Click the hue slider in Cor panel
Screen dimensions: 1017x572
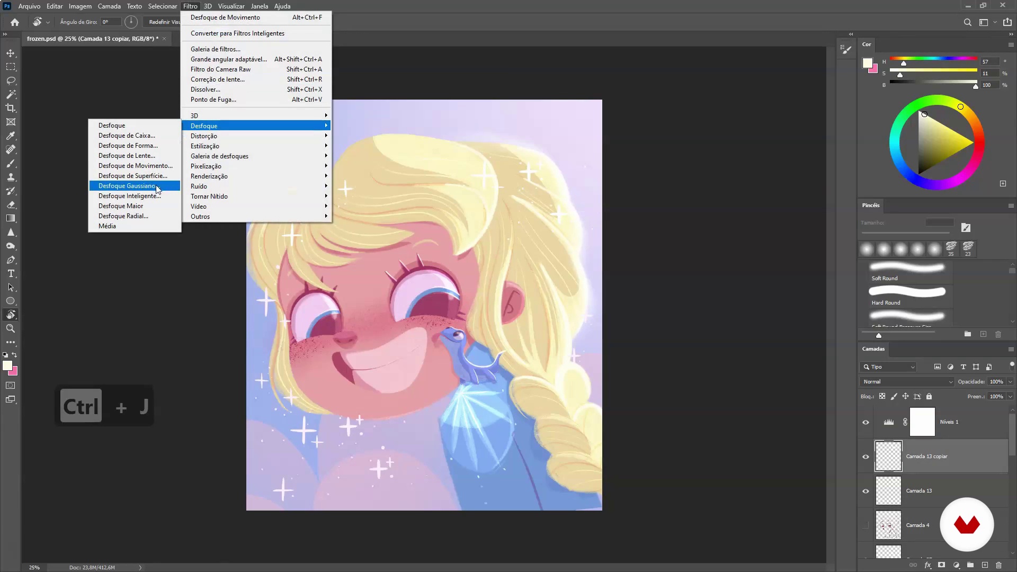[933, 58]
